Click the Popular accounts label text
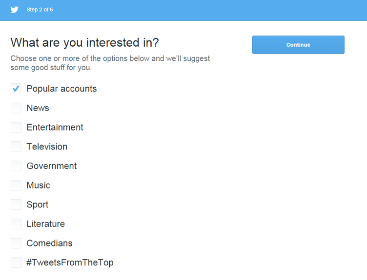 (x=61, y=89)
